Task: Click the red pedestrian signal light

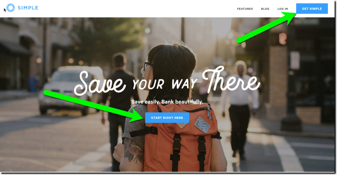Action: pos(283,39)
